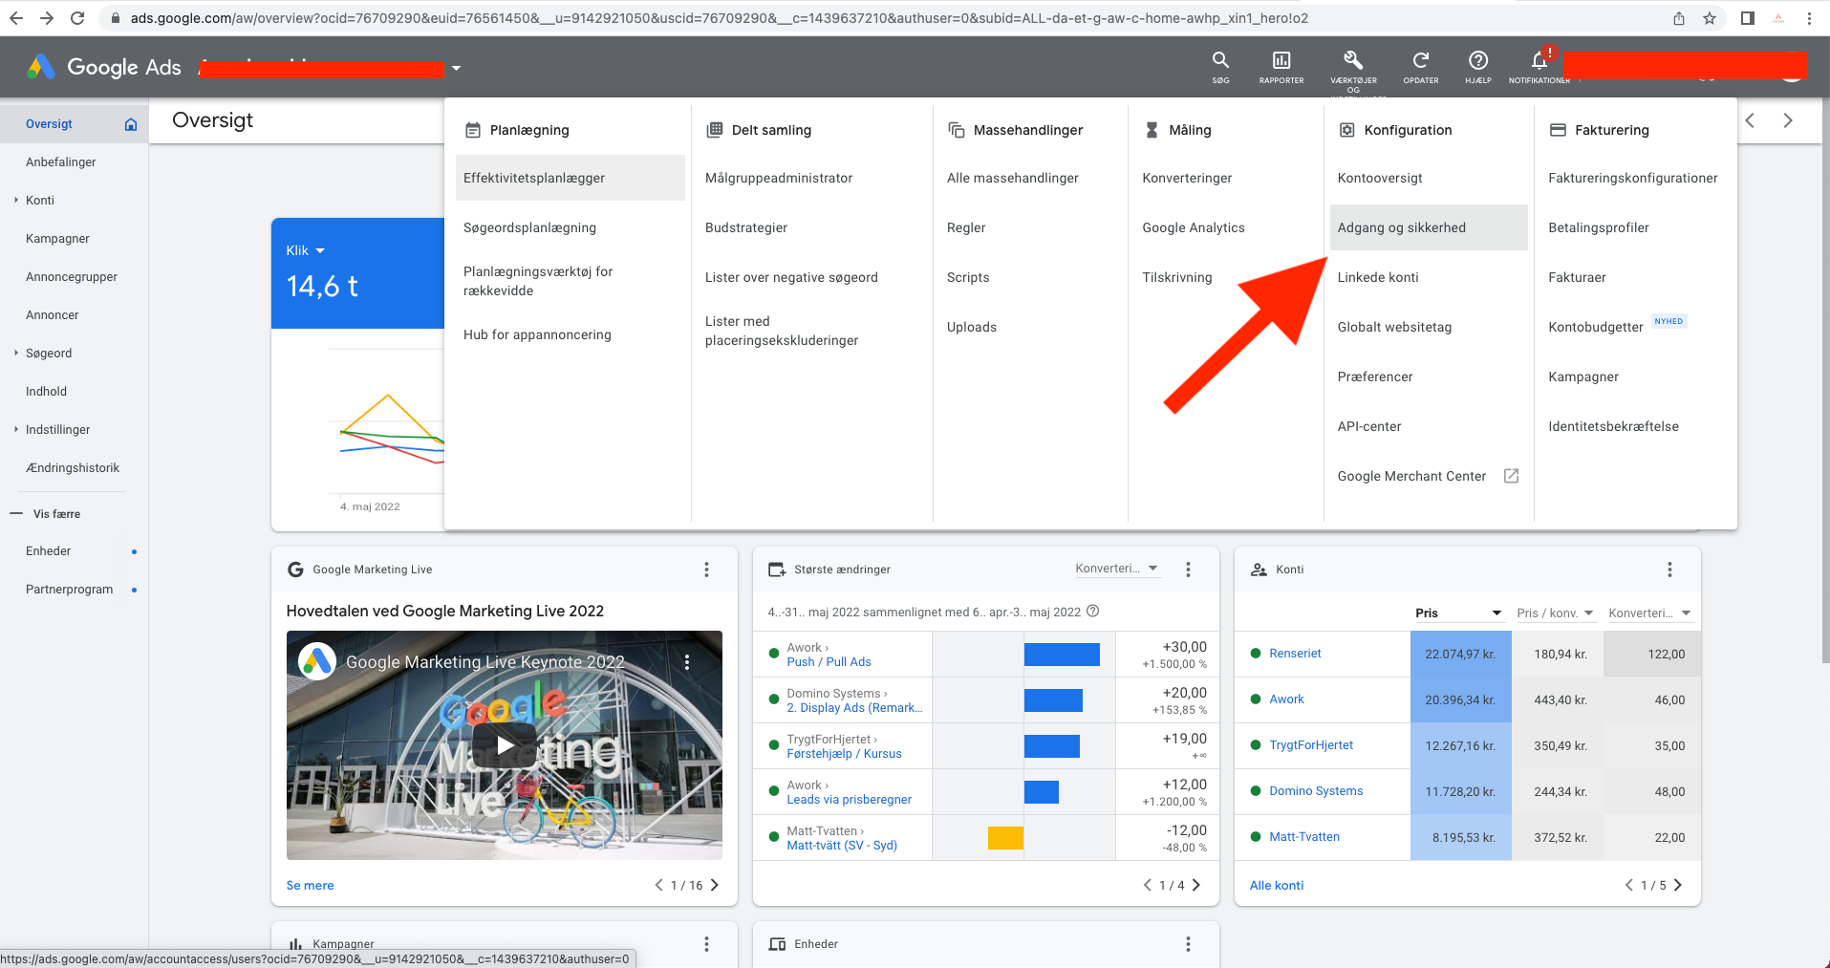Open Kontobudgetter menu item
Viewport: 1830px width, 968px height.
[1596, 327]
